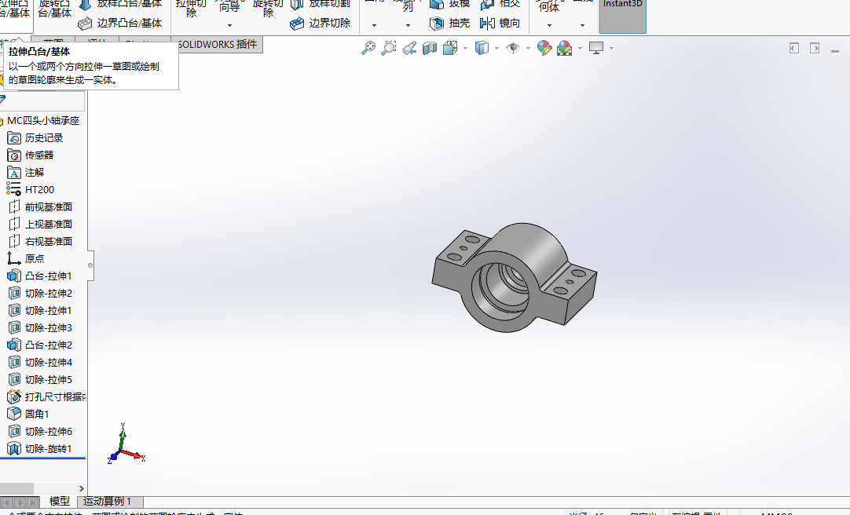Toggle Hide/Show Items eye icon
Image resolution: width=850 pixels, height=515 pixels.
(512, 48)
